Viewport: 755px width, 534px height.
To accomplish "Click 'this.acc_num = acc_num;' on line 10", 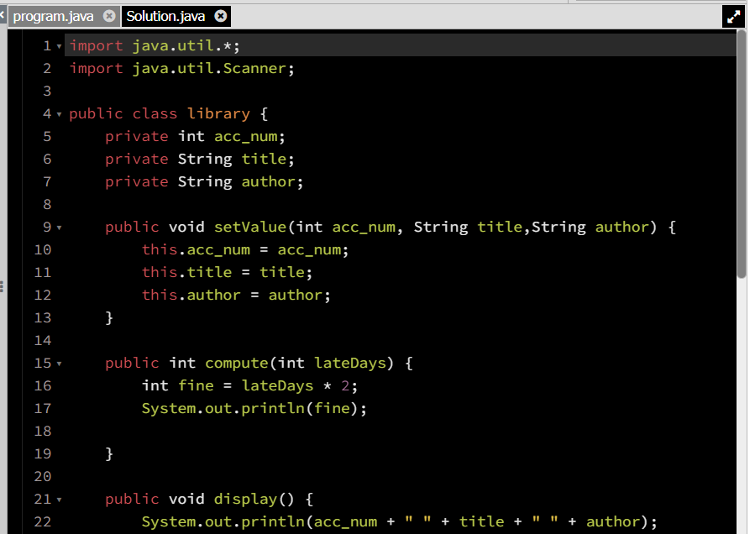I will 245,250.
